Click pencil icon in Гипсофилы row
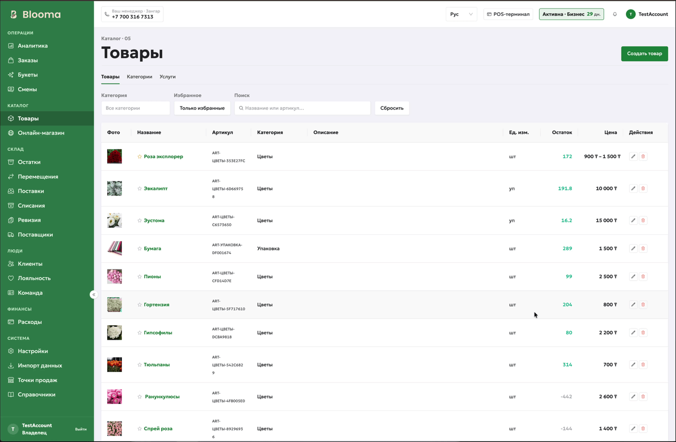 pos(633,333)
